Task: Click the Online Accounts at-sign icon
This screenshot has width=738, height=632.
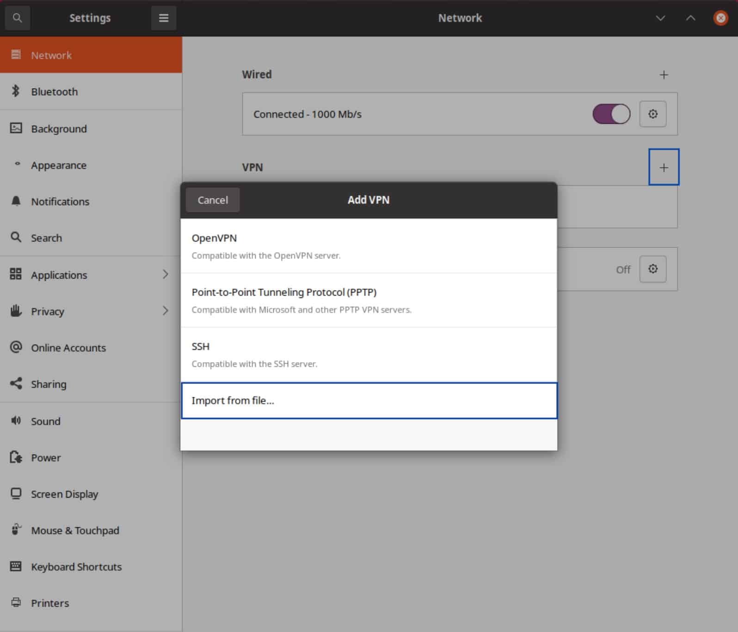Action: click(x=16, y=347)
